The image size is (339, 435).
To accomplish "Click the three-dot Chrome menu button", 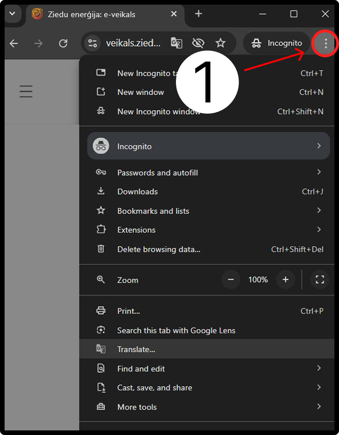I will click(326, 43).
